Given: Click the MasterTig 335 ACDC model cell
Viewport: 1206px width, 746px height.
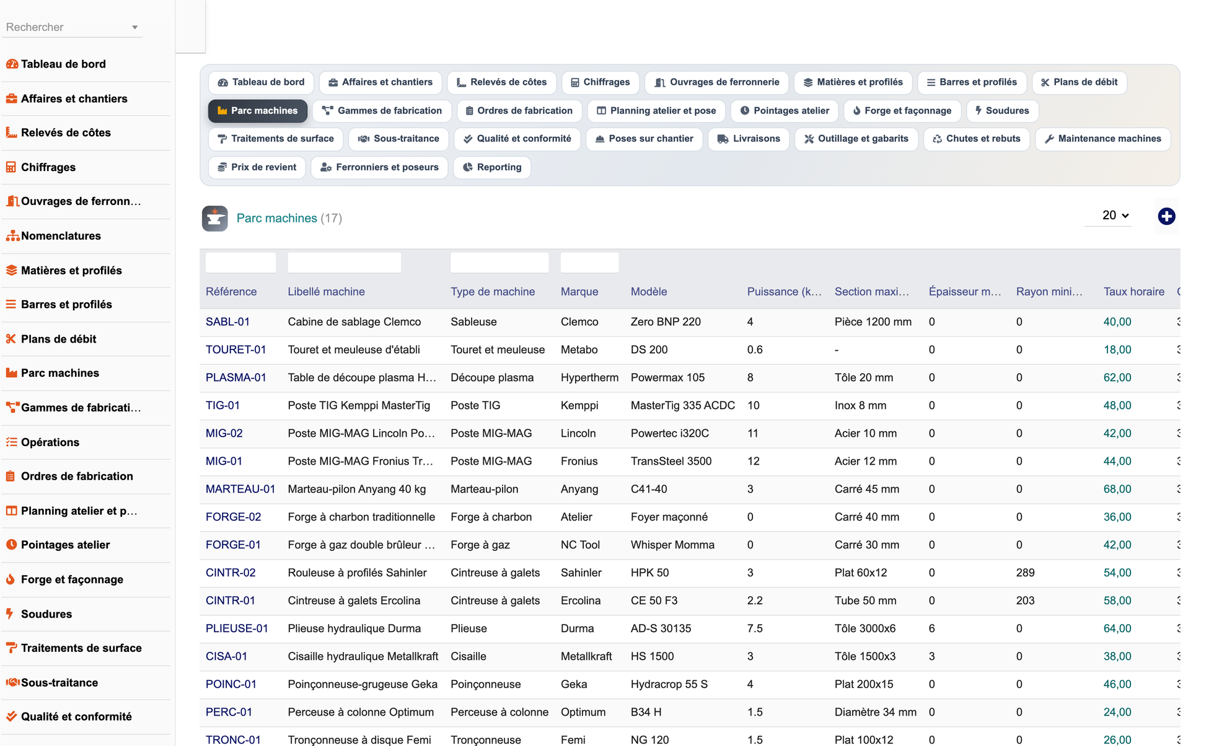Looking at the screenshot, I should (x=682, y=405).
